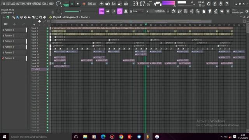Select the playlist zoom magnifier tool
Viewport: 249px width, 140px height.
[40, 17]
